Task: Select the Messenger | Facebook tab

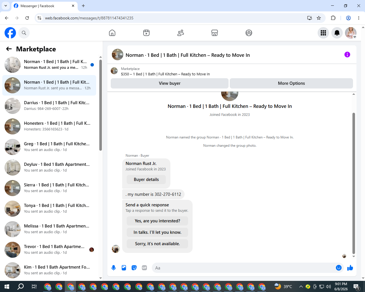Action: [44, 6]
